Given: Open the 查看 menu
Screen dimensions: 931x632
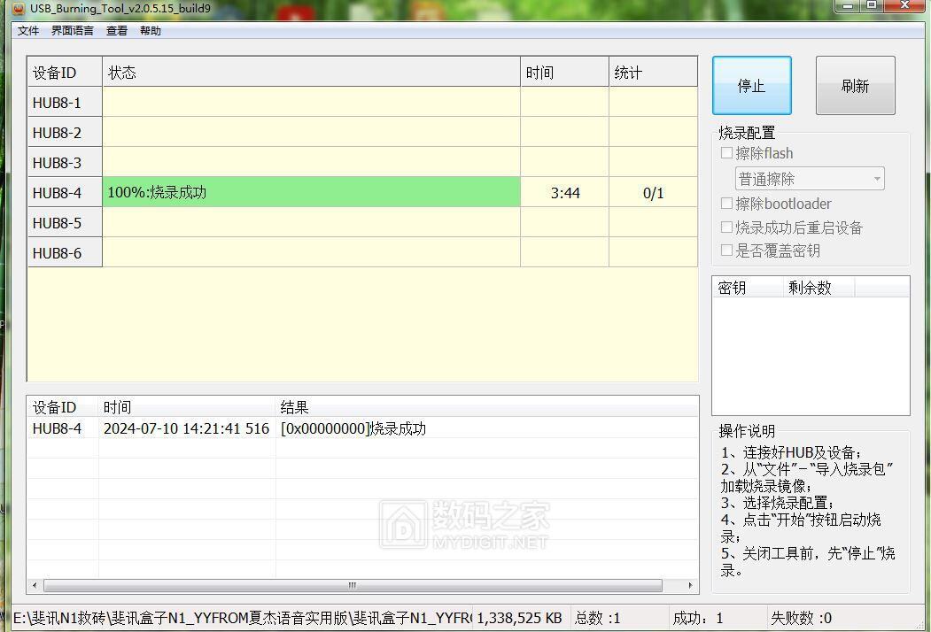Looking at the screenshot, I should click(x=116, y=31).
